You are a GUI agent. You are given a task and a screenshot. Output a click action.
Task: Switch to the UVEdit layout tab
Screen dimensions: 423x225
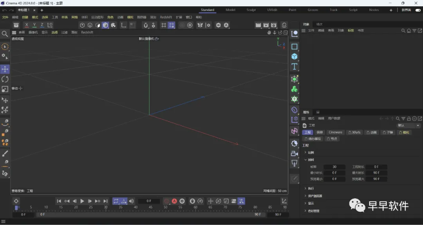tap(272, 10)
